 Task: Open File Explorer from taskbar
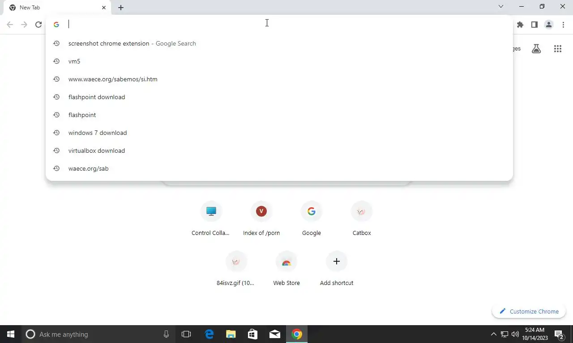tap(231, 334)
